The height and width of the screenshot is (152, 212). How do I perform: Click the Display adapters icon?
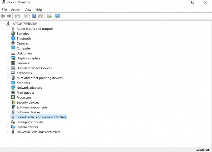(13, 58)
